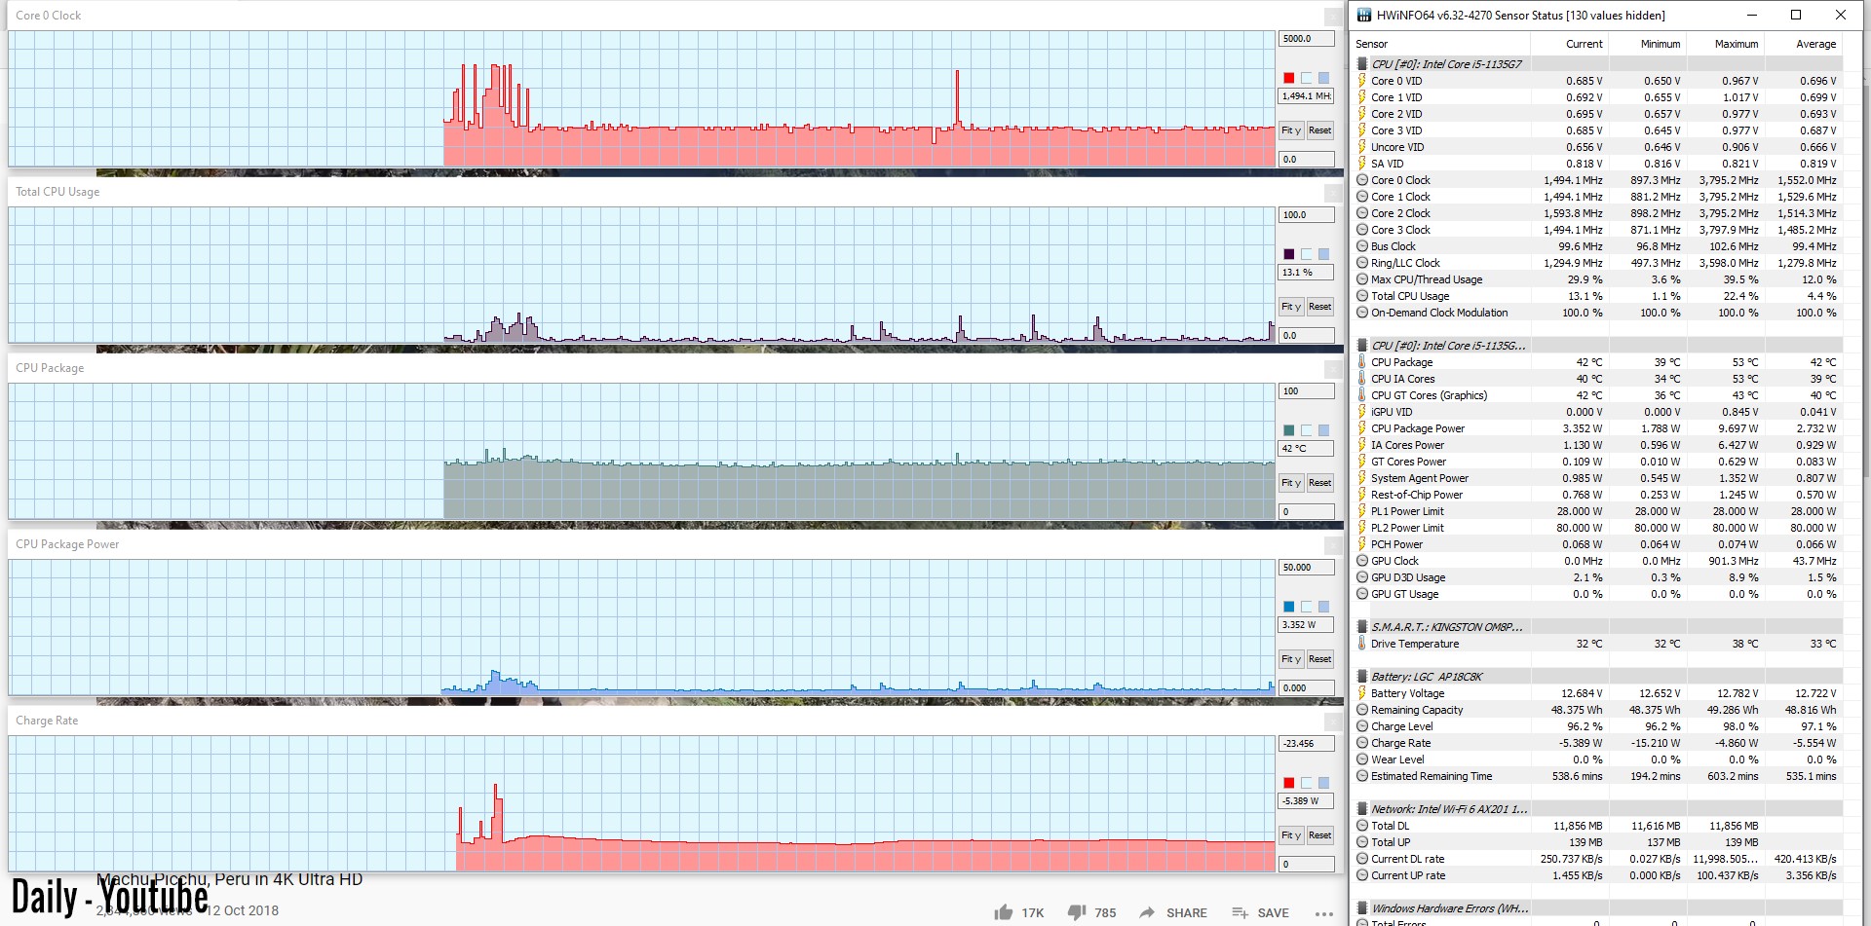Close the Core 0 Clock graph panel
This screenshot has width=1871, height=926.
click(x=1332, y=17)
